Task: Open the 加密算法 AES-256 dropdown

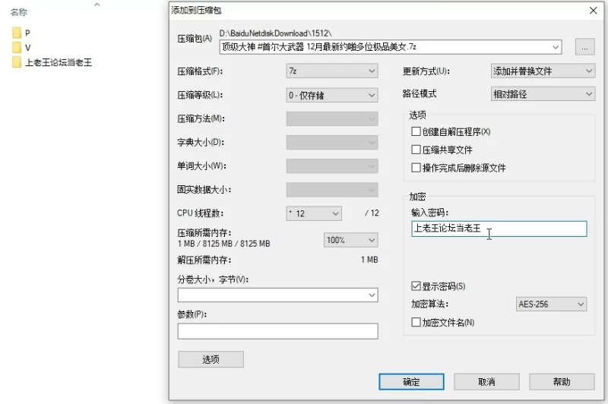Action: (551, 304)
